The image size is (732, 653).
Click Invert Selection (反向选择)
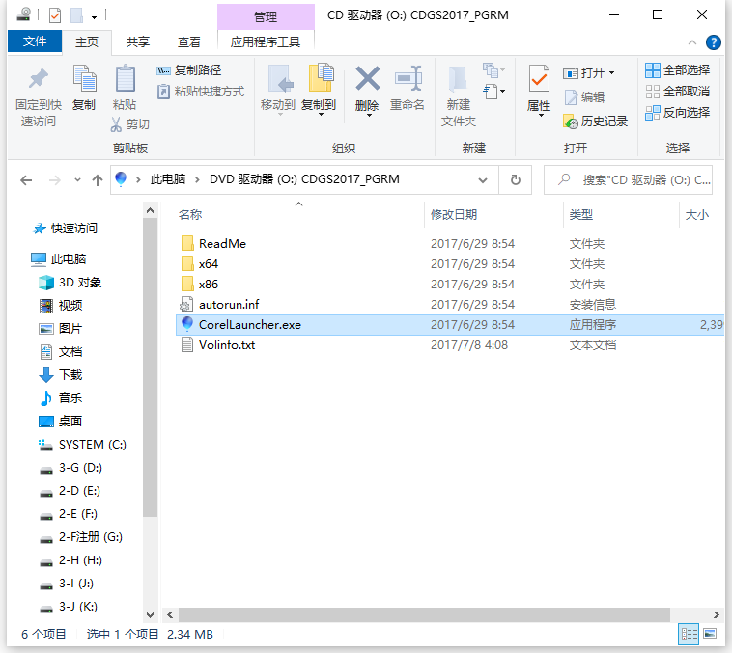[x=677, y=113]
